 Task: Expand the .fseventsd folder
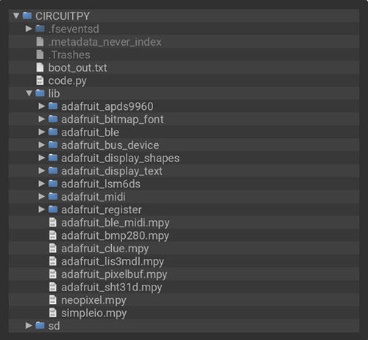tap(29, 29)
